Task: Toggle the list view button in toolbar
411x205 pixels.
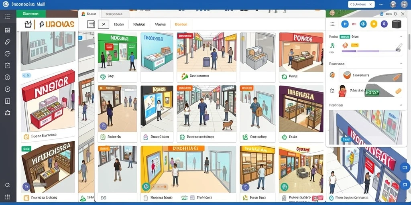Action: pyautogui.click(x=90, y=24)
